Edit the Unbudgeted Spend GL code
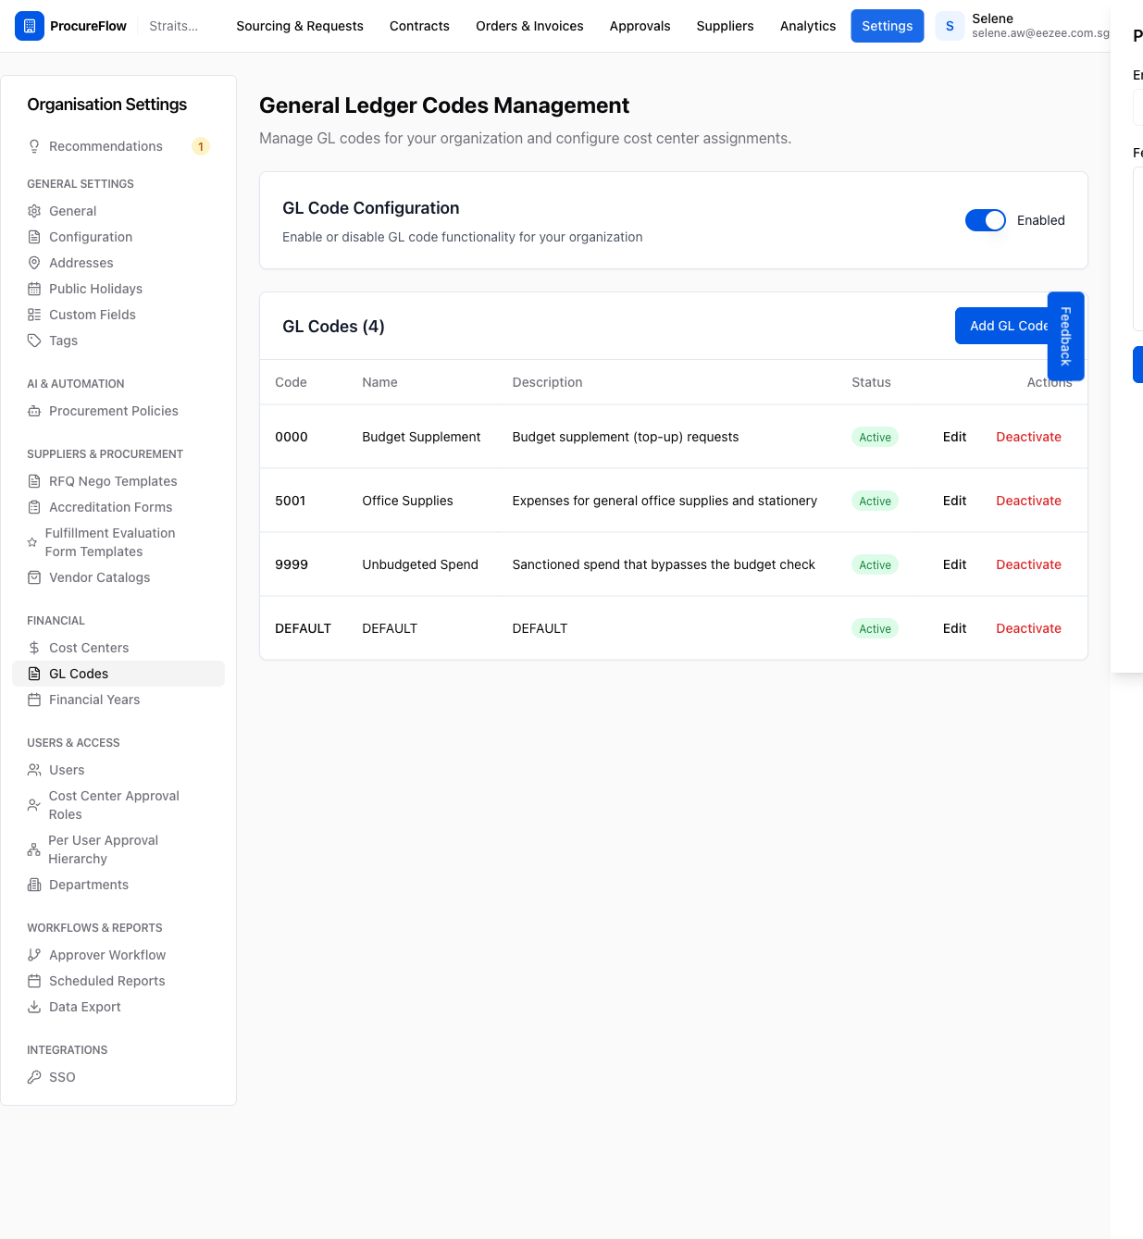Viewport: 1143px width, 1239px height. click(954, 564)
